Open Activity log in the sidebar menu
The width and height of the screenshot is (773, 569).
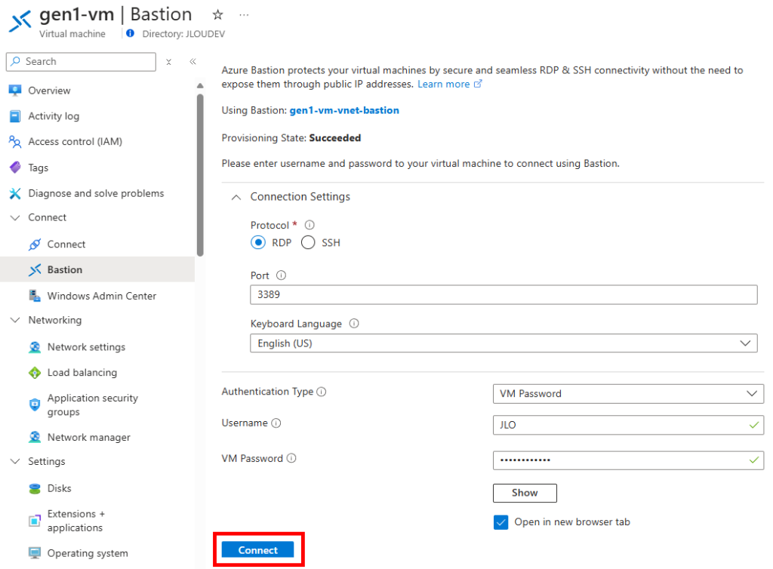(54, 116)
